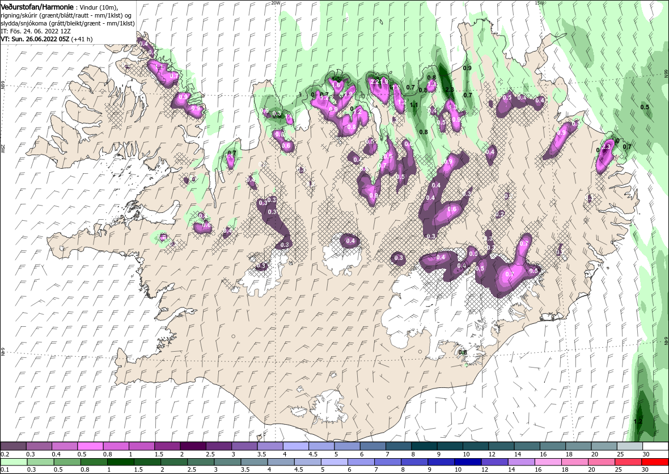
Task: Click the '1.1' precipitation value on the north coast
Action: [413, 105]
